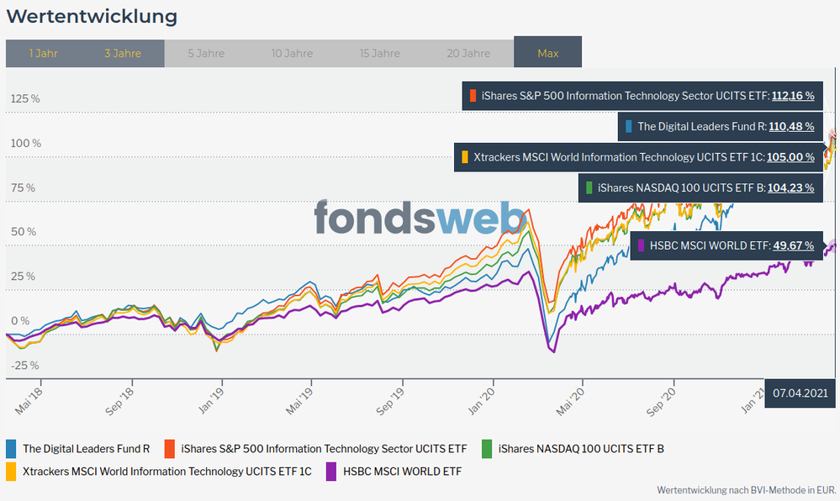Click blue legend swatch for Digital Leaders Fund
The width and height of the screenshot is (840, 501).
coord(12,448)
